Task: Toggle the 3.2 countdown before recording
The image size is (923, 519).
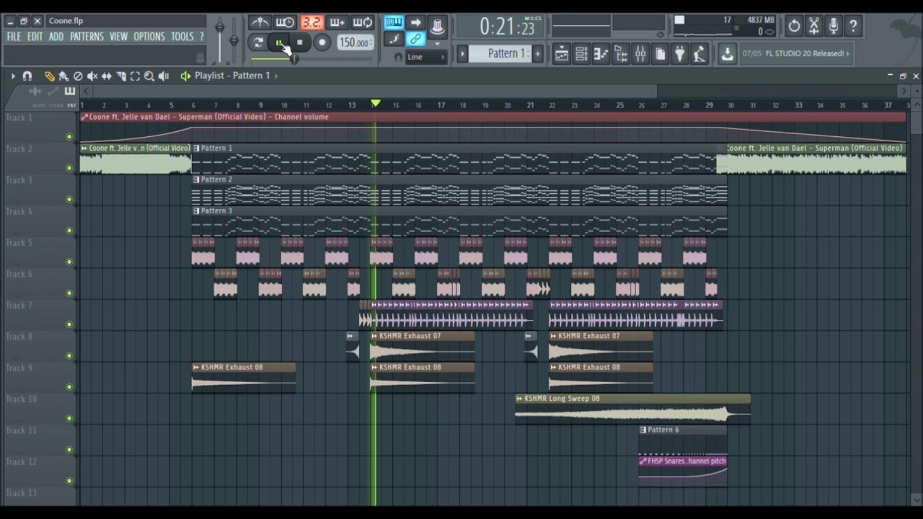Action: coord(311,23)
